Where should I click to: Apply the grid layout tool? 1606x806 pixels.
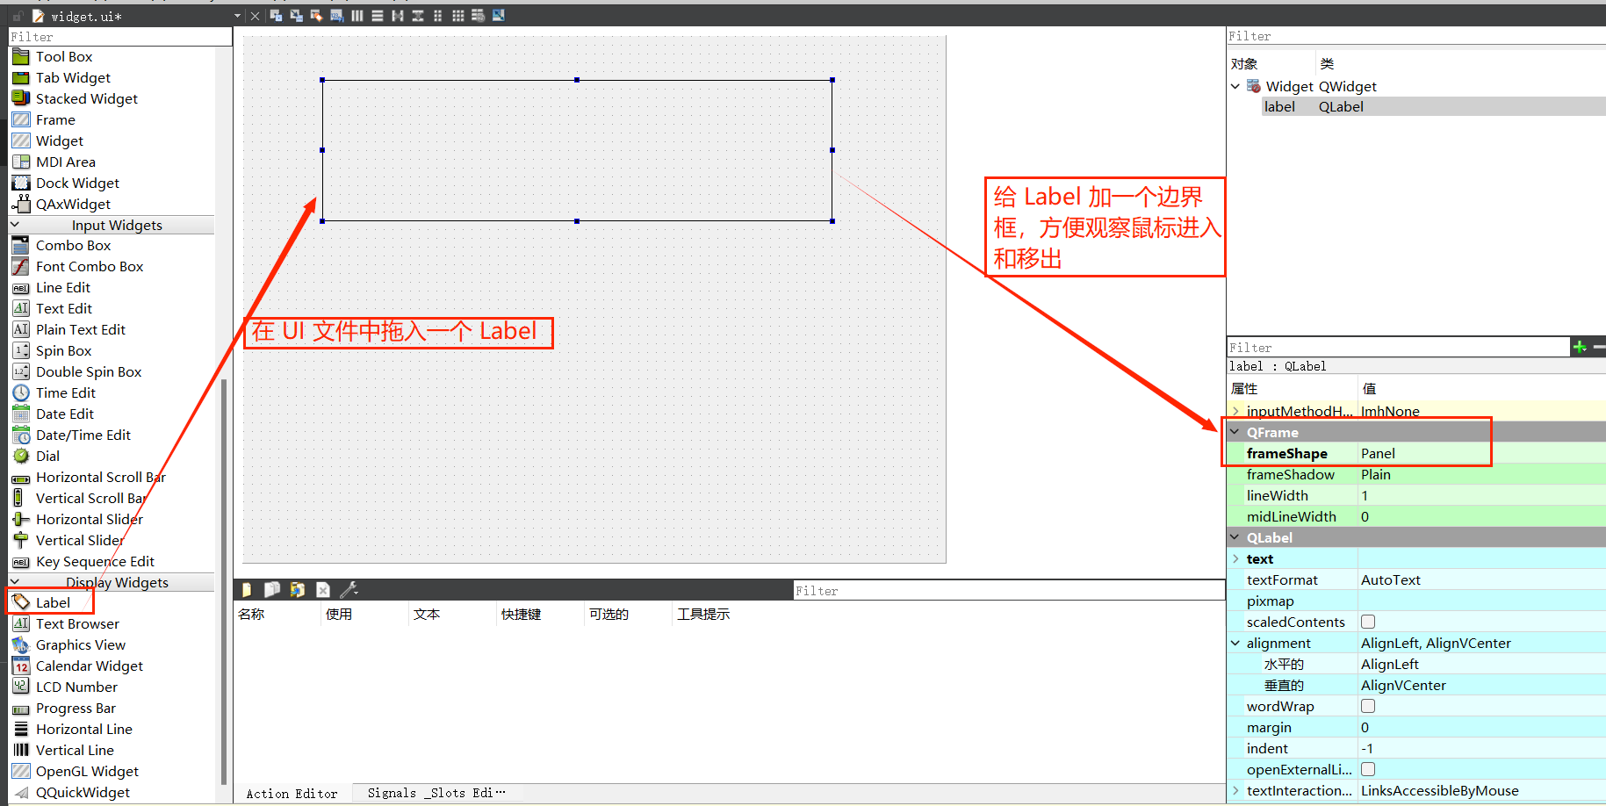458,16
